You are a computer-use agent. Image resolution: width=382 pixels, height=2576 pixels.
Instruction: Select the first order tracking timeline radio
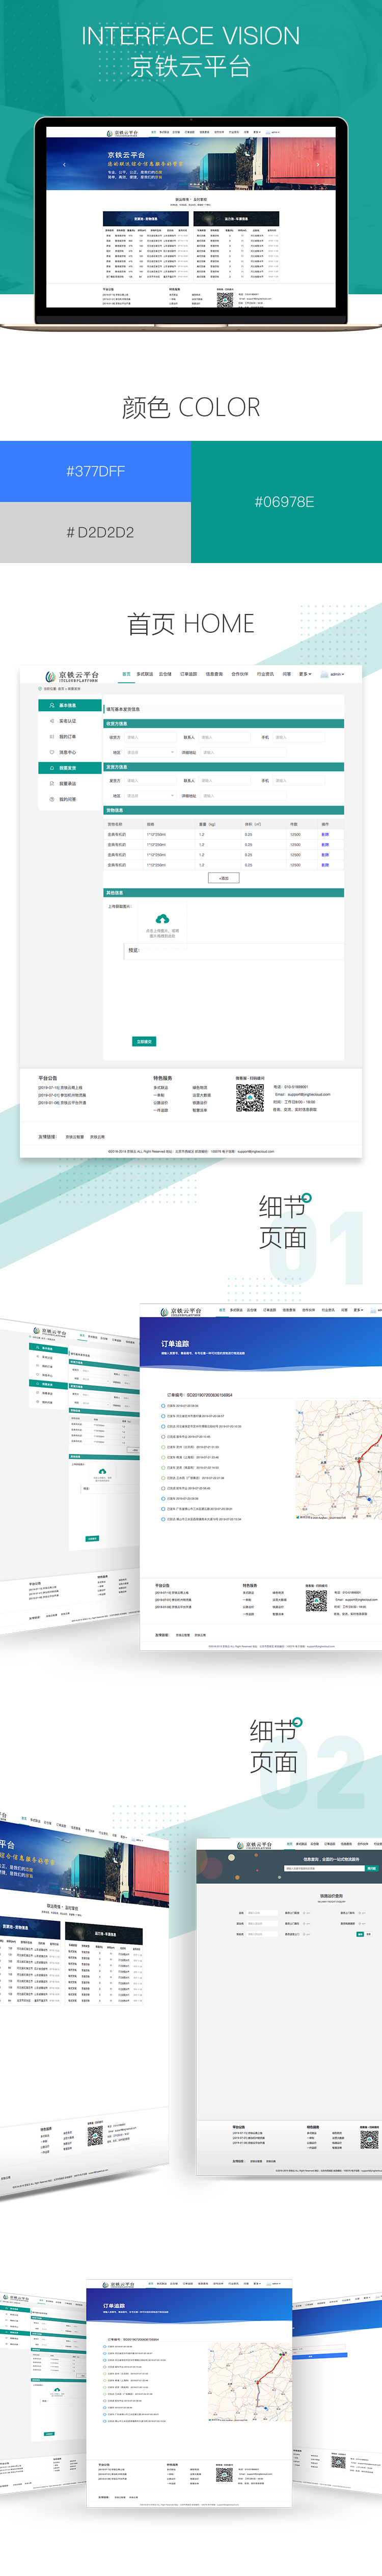tap(164, 1405)
